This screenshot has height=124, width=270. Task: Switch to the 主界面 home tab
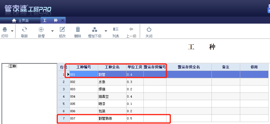[x=21, y=21]
